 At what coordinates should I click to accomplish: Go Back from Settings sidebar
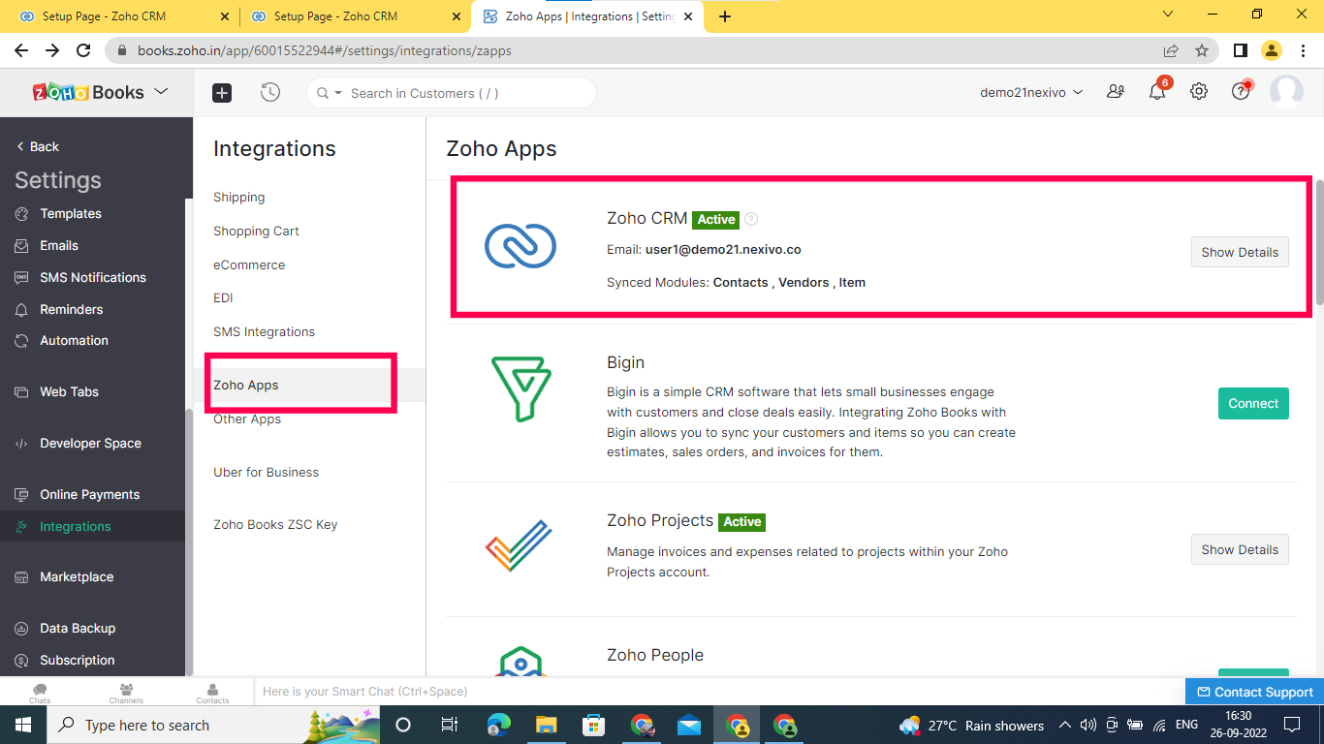click(x=38, y=146)
